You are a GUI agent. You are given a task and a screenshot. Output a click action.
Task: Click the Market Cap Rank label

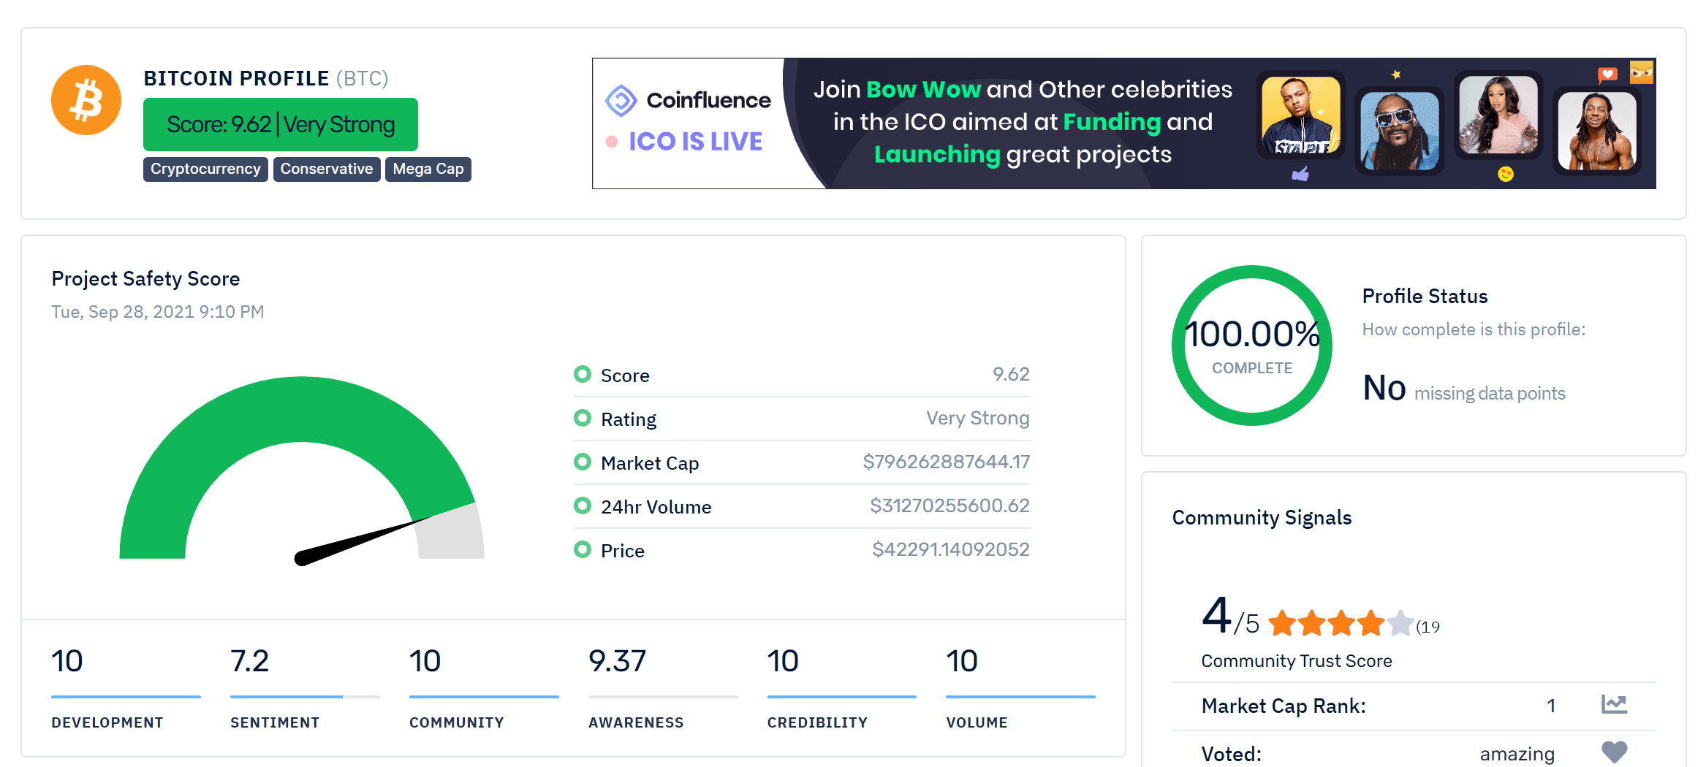click(1284, 706)
